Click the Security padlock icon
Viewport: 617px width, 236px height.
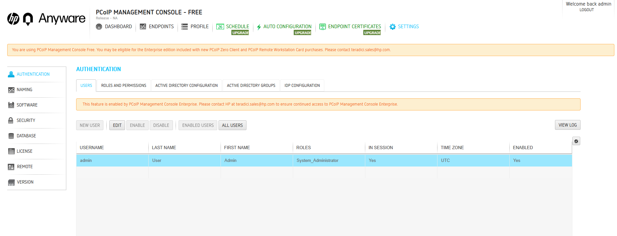[x=11, y=120]
